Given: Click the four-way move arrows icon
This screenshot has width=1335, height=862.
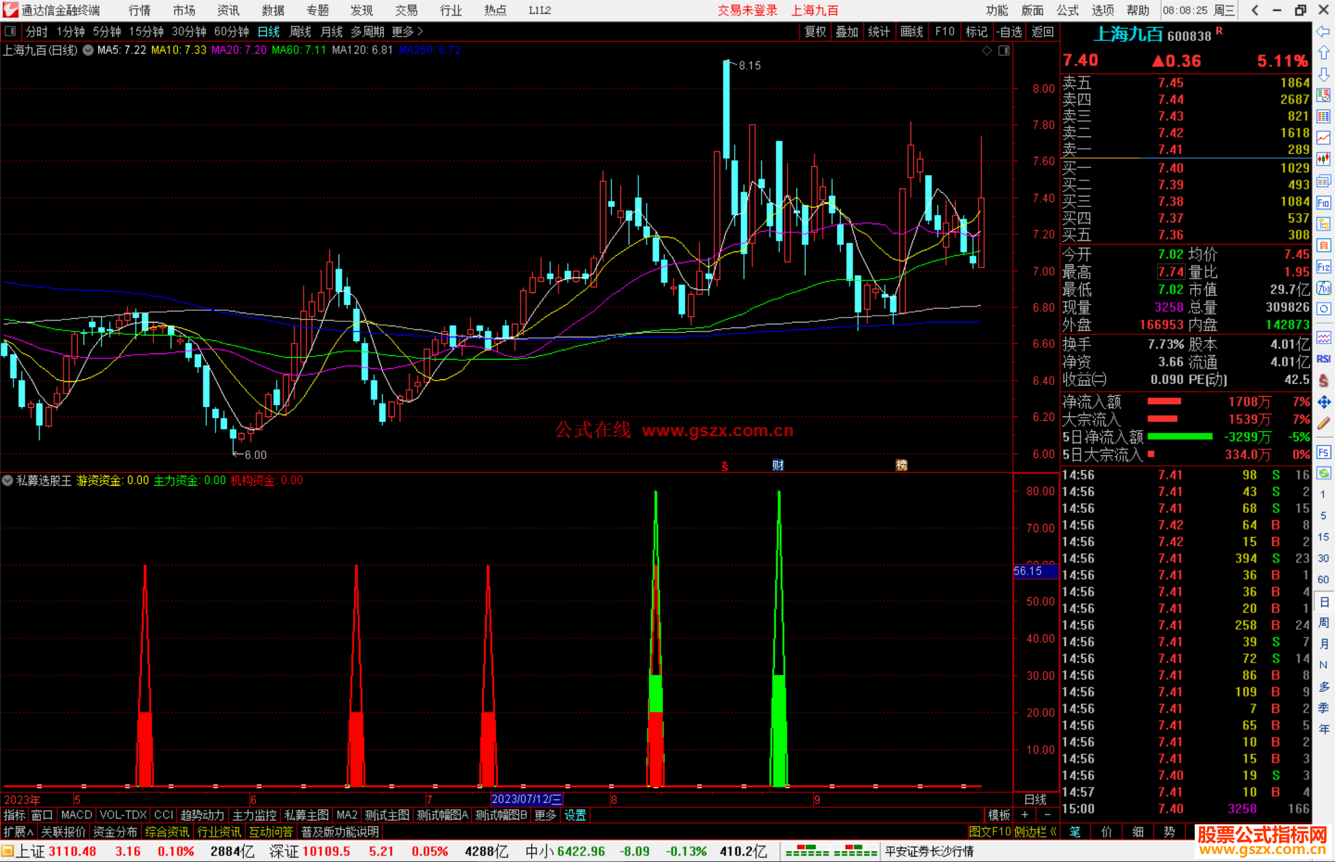Looking at the screenshot, I should click(1323, 402).
